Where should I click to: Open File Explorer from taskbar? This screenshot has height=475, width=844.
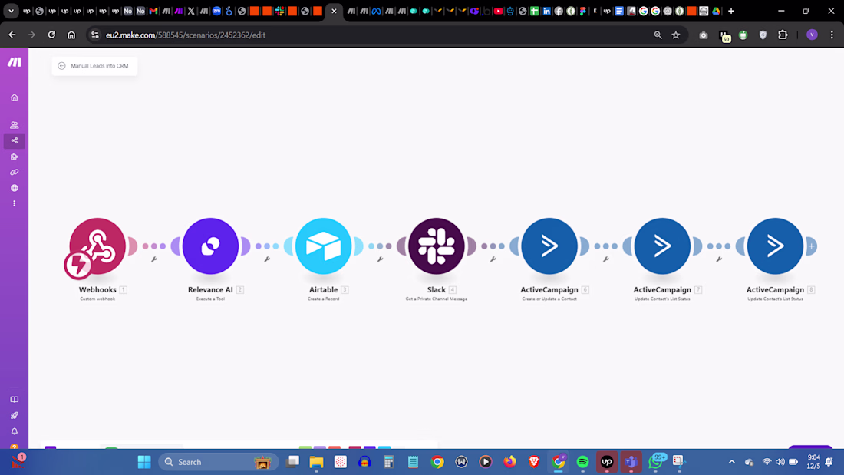point(316,462)
